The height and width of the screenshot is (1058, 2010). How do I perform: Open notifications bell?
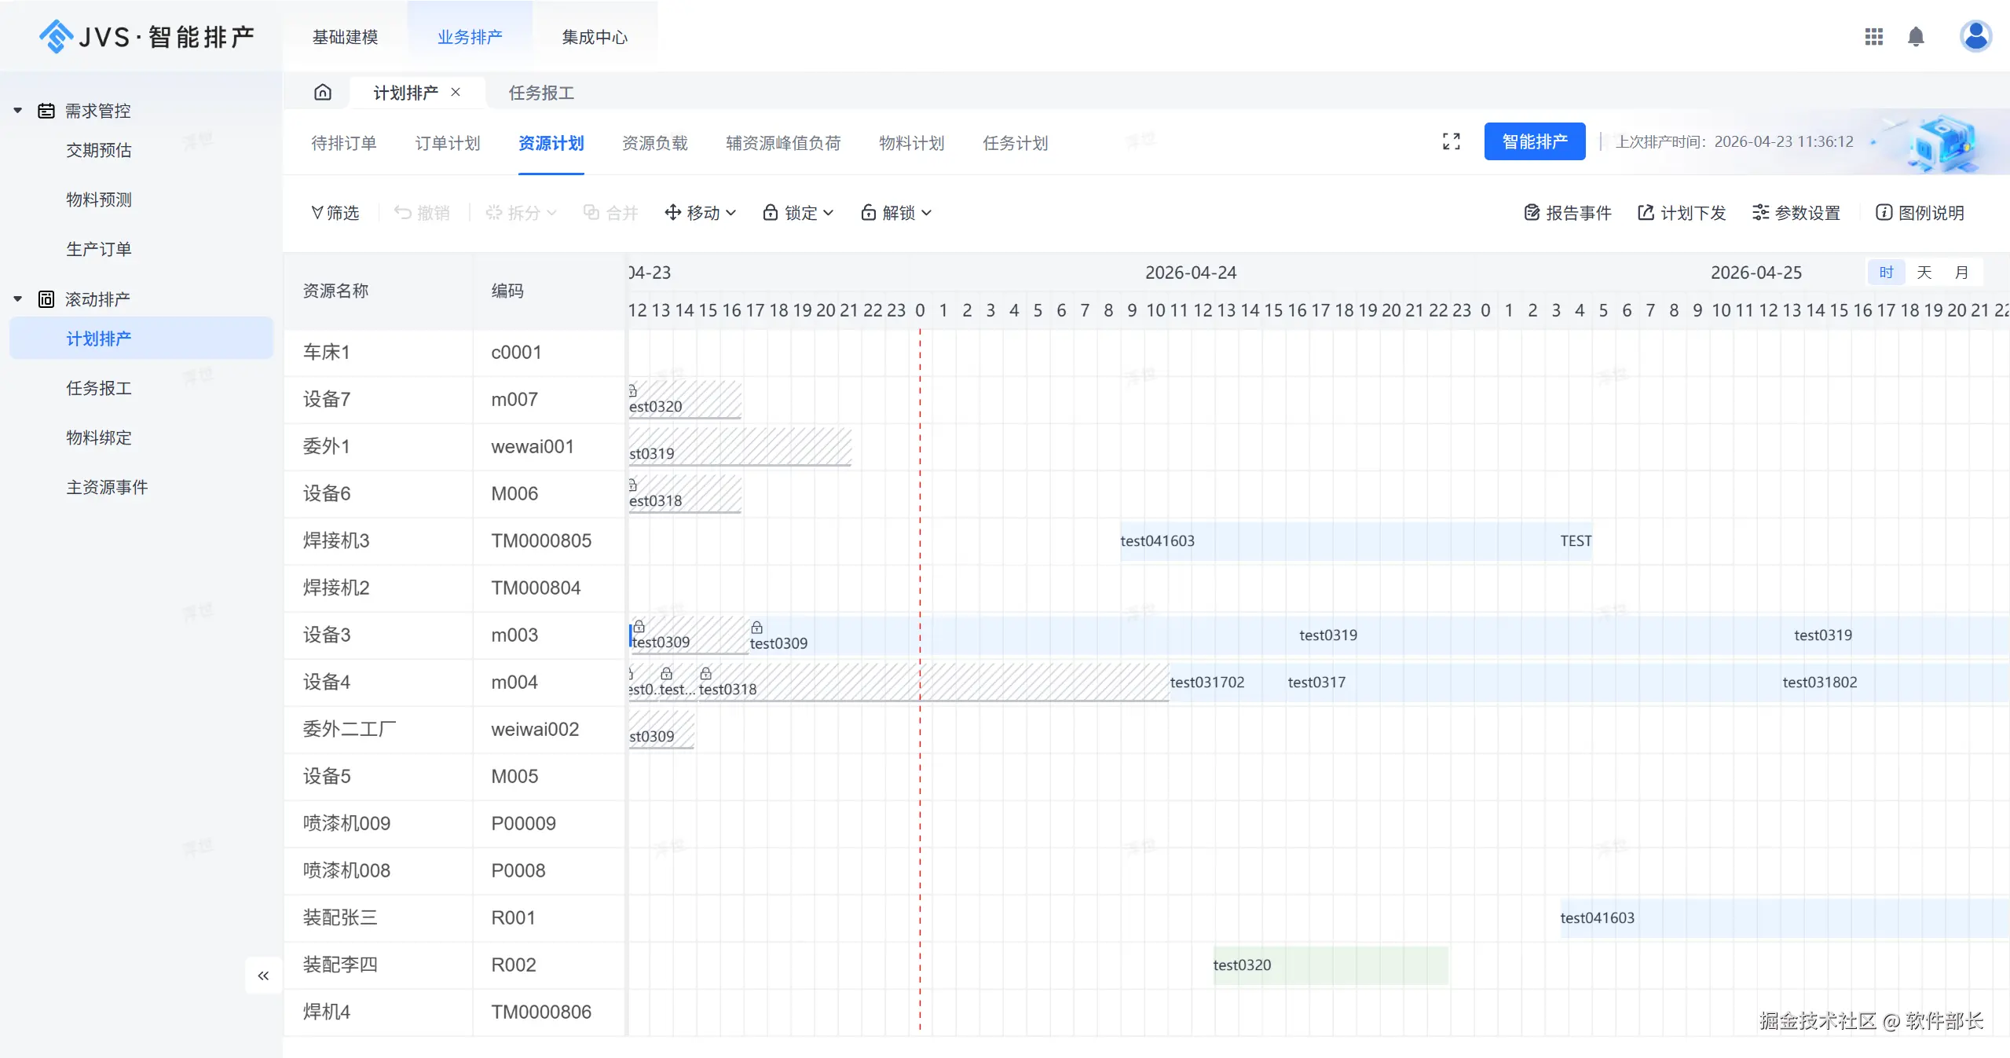[x=1916, y=37]
